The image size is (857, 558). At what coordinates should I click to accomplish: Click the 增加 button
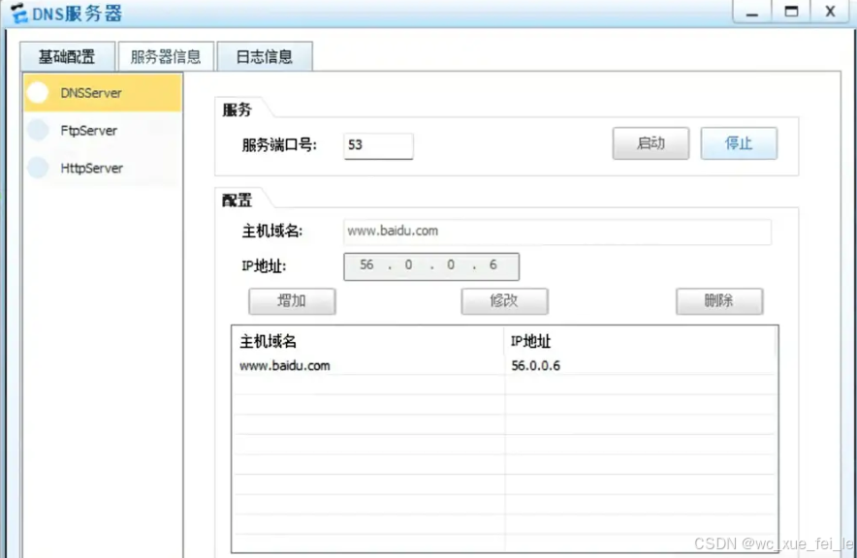[292, 301]
